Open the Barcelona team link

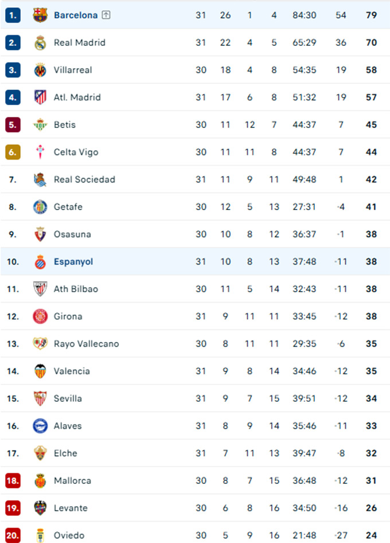76,15
